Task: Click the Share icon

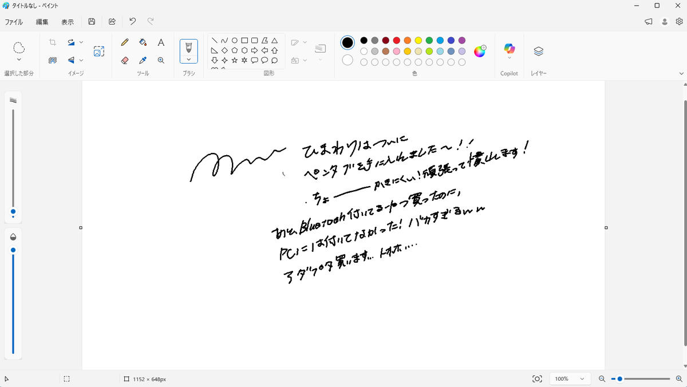Action: (112, 21)
